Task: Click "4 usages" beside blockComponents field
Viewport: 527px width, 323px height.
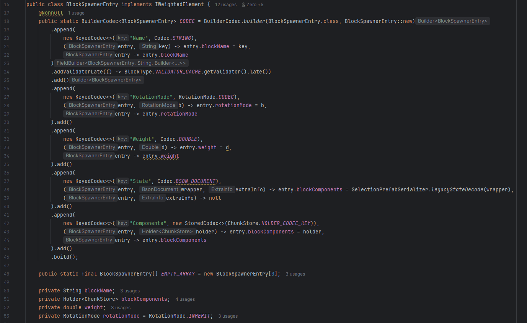Action: tap(185, 299)
